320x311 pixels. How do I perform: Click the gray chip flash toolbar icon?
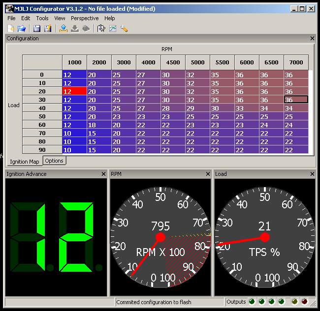[86, 28]
